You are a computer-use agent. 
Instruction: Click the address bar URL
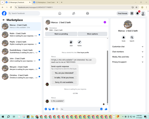35,7
